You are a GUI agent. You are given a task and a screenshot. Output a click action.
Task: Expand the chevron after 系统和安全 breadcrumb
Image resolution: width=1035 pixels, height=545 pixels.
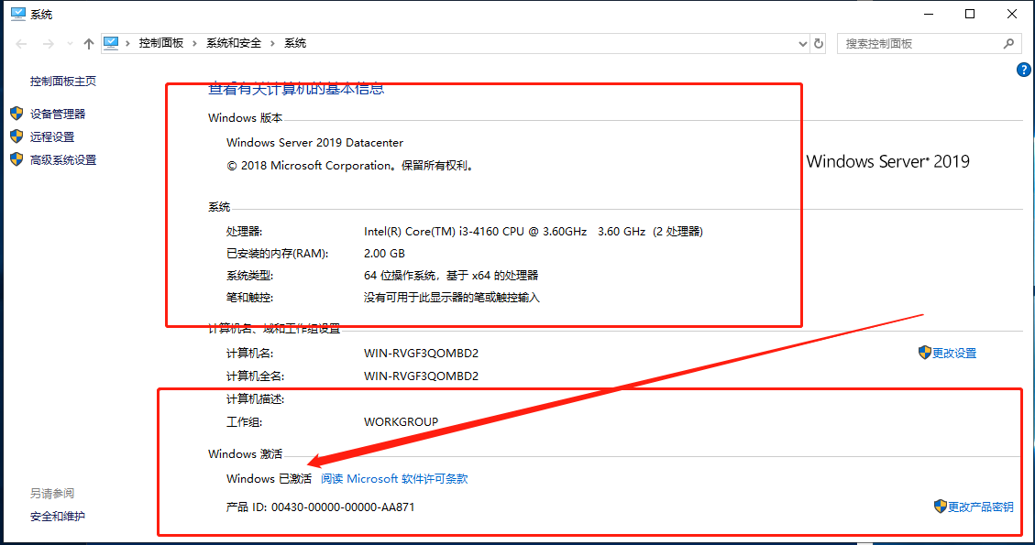click(272, 43)
